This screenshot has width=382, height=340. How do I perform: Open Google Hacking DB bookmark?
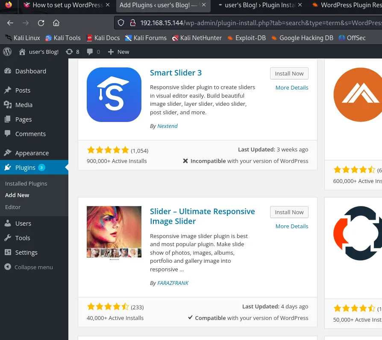click(x=302, y=38)
